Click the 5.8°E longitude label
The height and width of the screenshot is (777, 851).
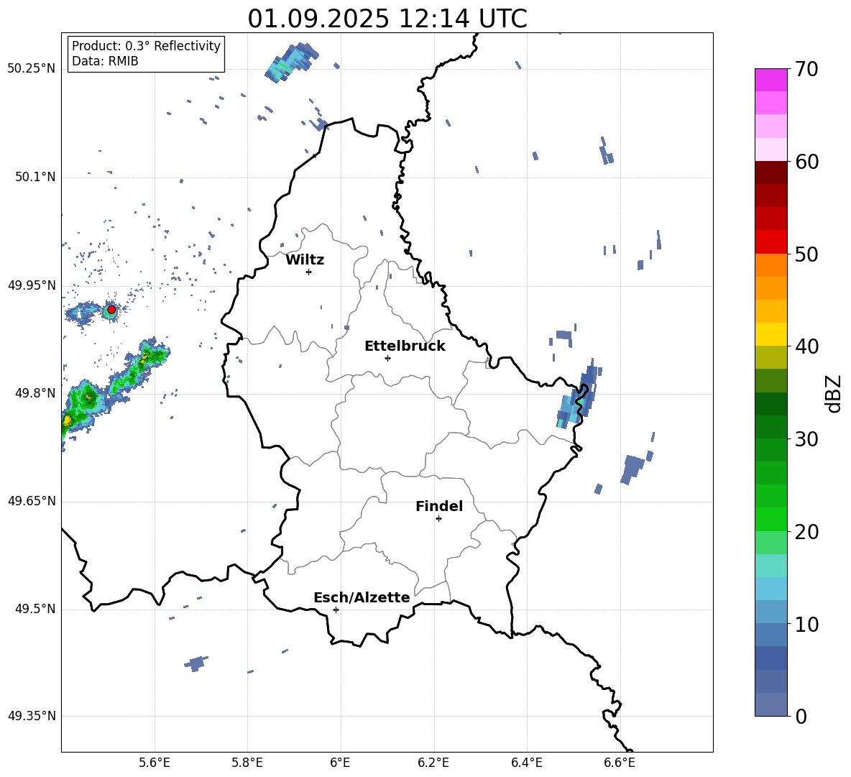point(247,763)
